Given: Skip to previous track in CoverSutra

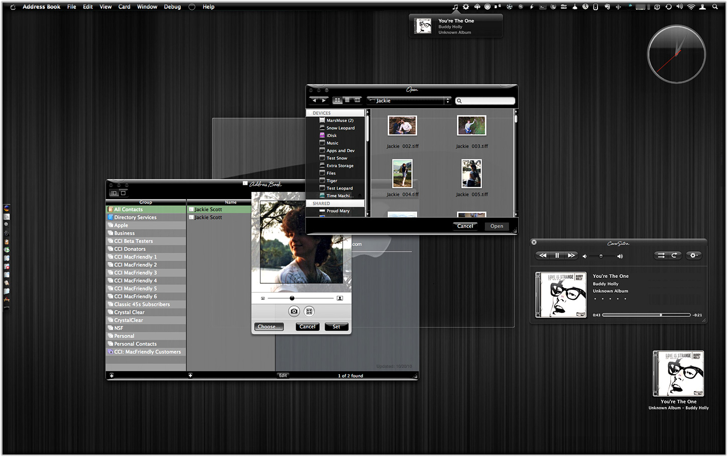Looking at the screenshot, I should click(543, 256).
